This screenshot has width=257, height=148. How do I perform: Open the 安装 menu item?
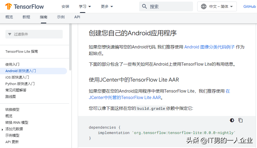click(x=65, y=6)
